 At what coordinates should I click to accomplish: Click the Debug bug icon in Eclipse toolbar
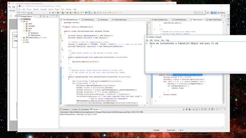tap(53, 13)
